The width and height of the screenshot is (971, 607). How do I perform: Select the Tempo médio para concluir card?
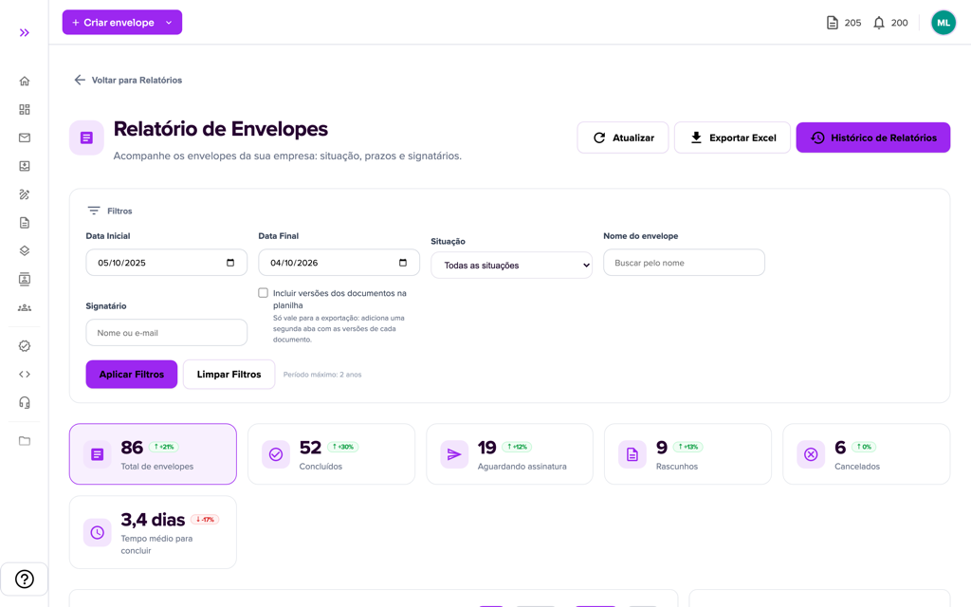point(153,532)
